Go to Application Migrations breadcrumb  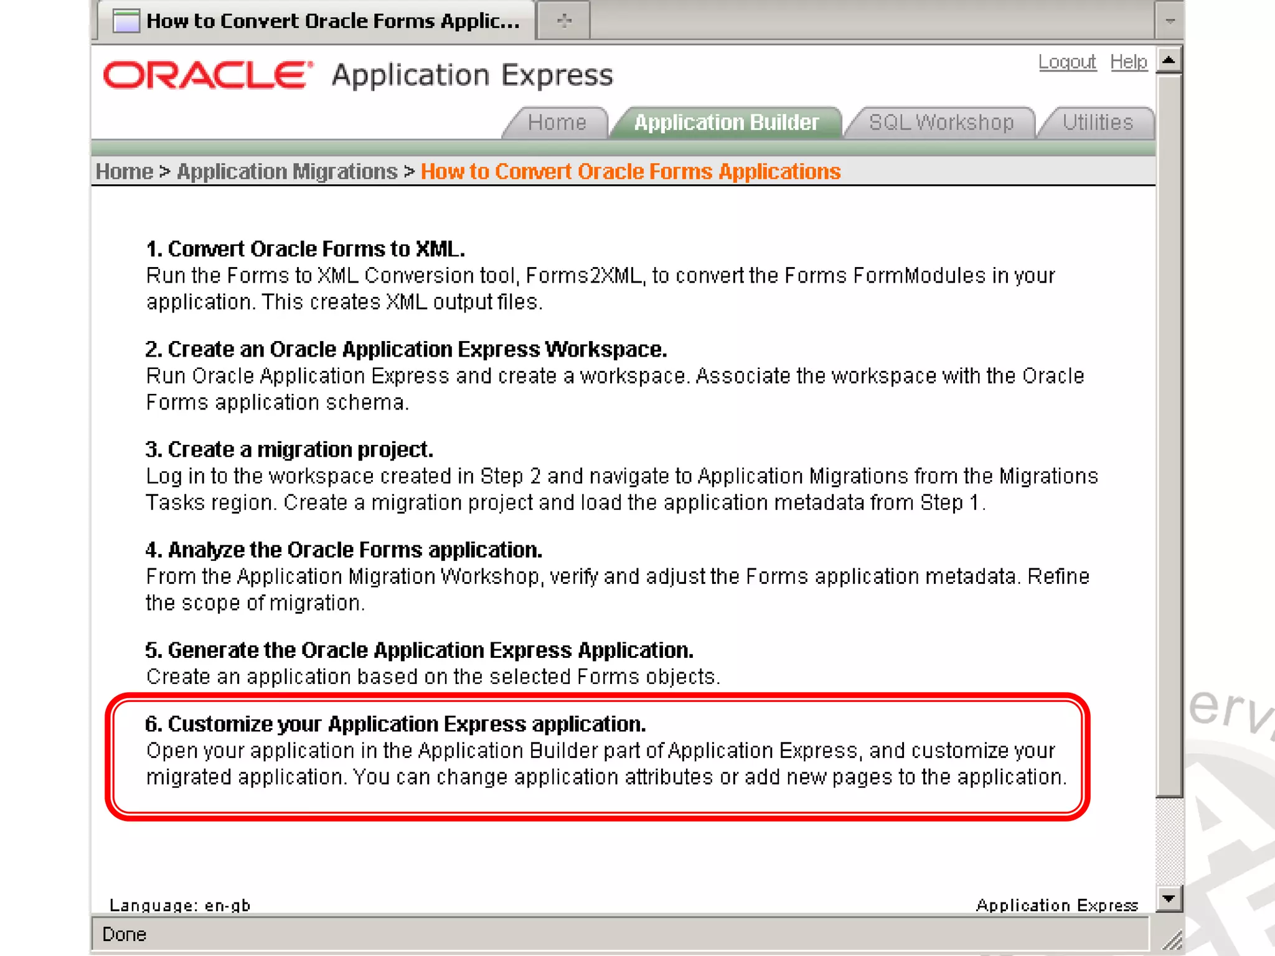tap(287, 172)
